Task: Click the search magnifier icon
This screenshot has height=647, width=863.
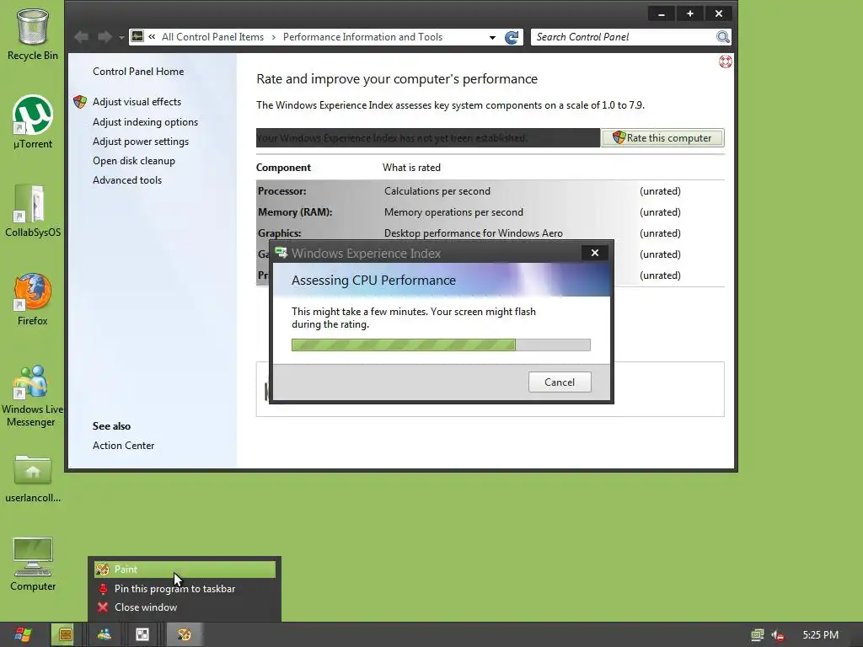Action: pos(722,37)
